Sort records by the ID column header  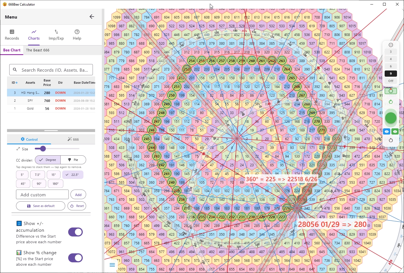coord(15,83)
